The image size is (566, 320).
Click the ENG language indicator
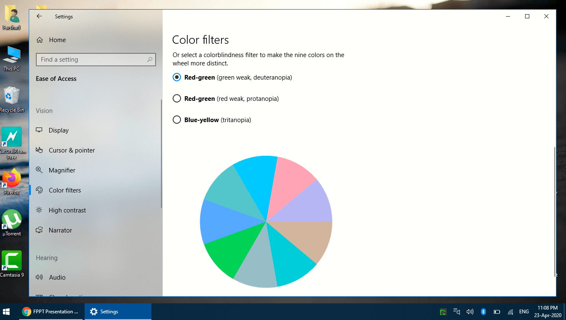[x=524, y=312]
